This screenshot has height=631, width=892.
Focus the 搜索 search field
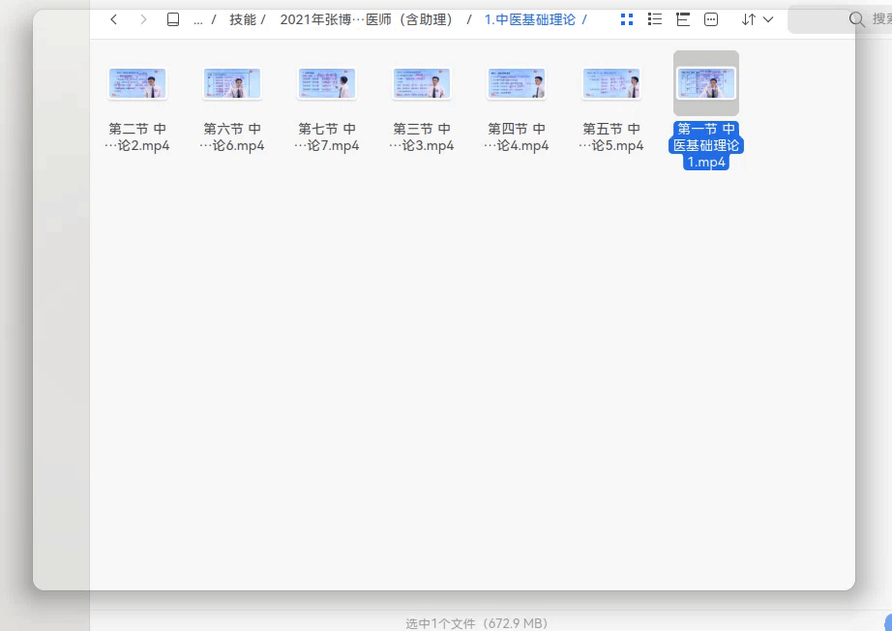click(840, 20)
